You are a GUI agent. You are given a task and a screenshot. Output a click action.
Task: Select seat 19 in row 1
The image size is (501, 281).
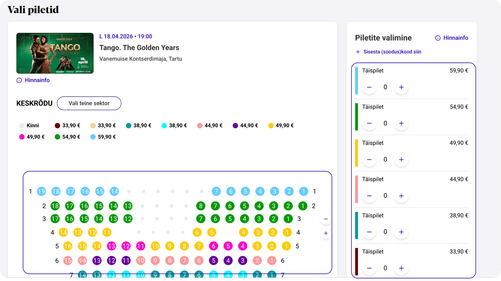click(41, 191)
